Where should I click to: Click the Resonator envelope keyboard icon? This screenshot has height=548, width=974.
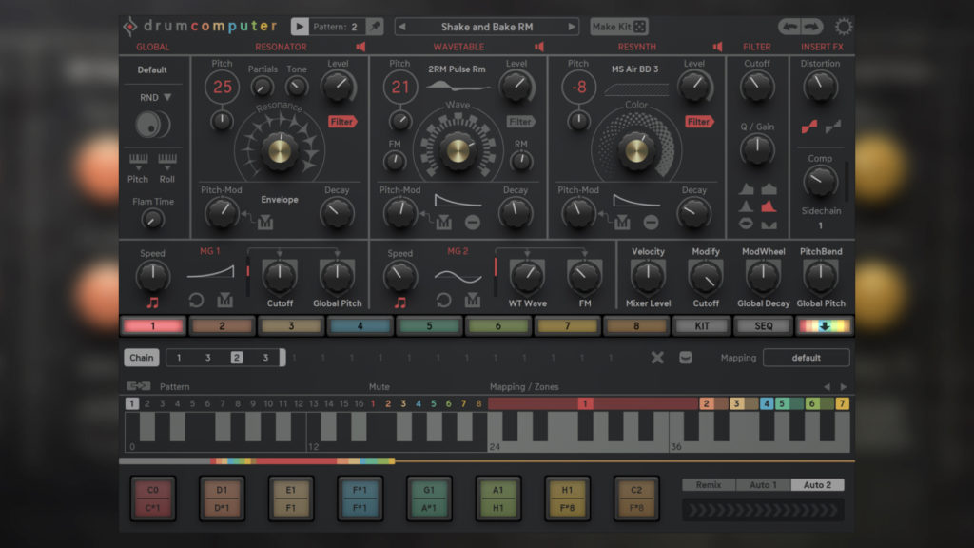pyautogui.click(x=265, y=222)
